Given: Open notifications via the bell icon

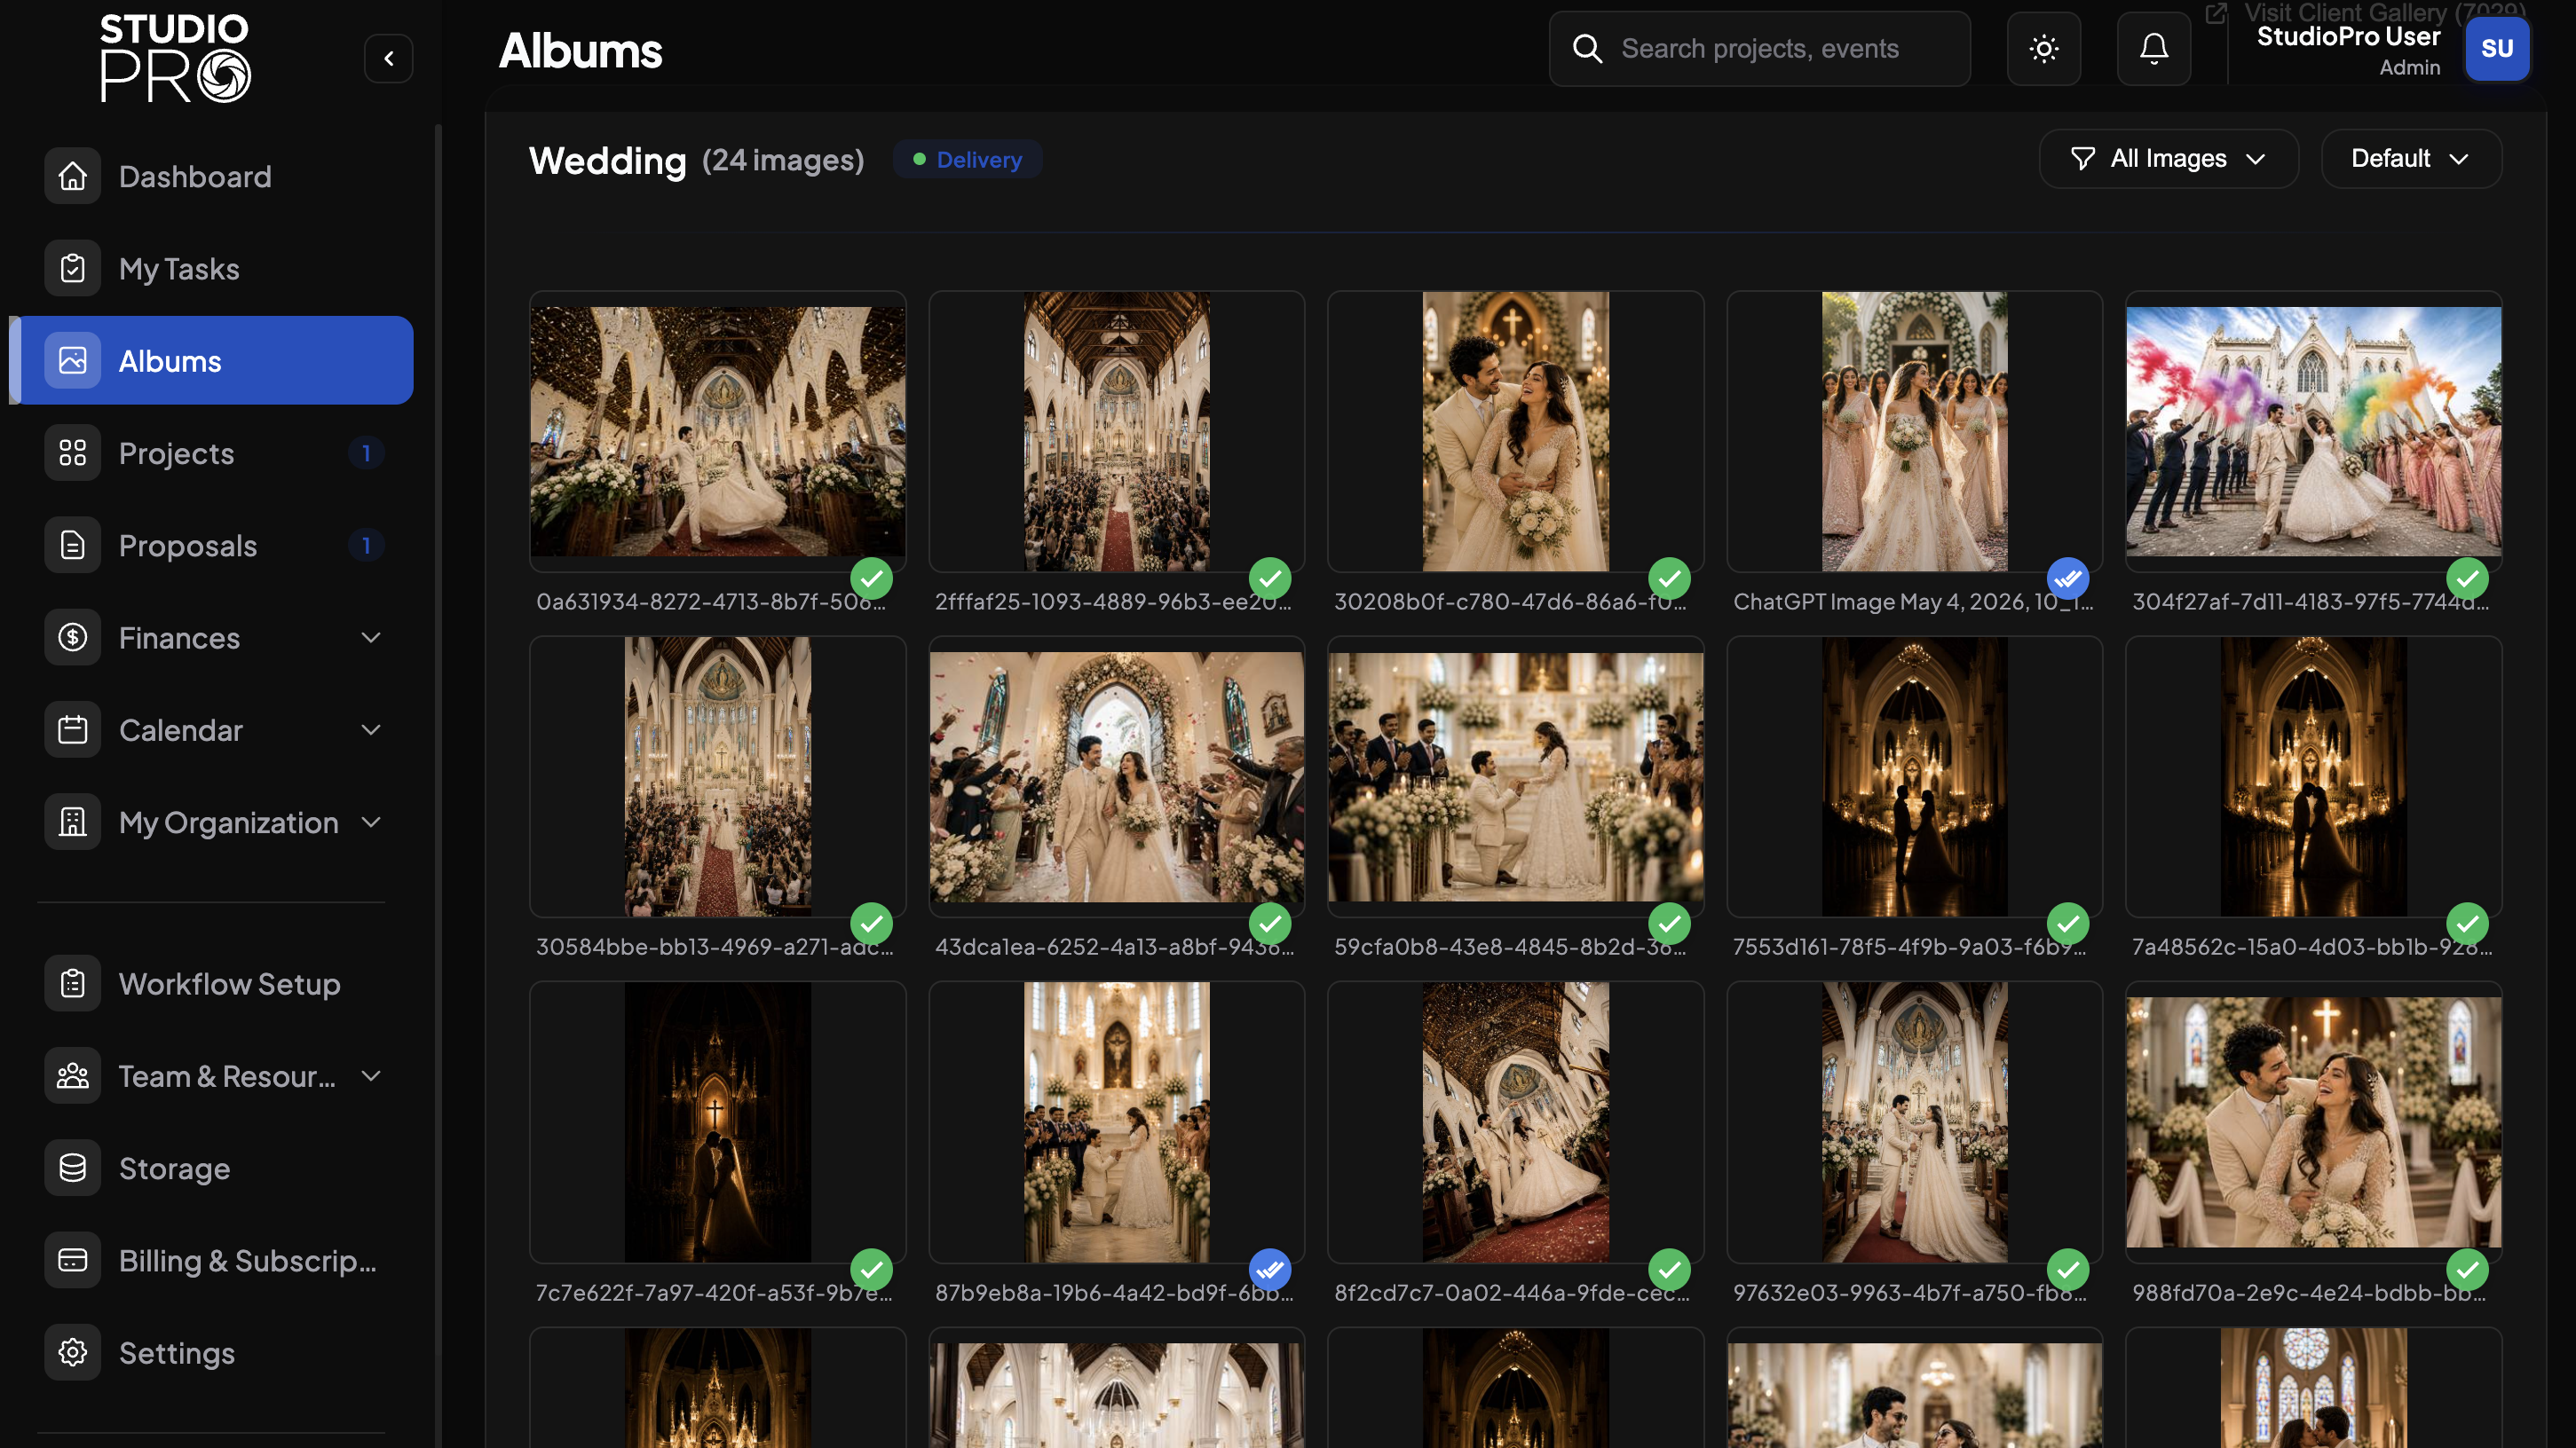Looking at the screenshot, I should tap(2154, 49).
